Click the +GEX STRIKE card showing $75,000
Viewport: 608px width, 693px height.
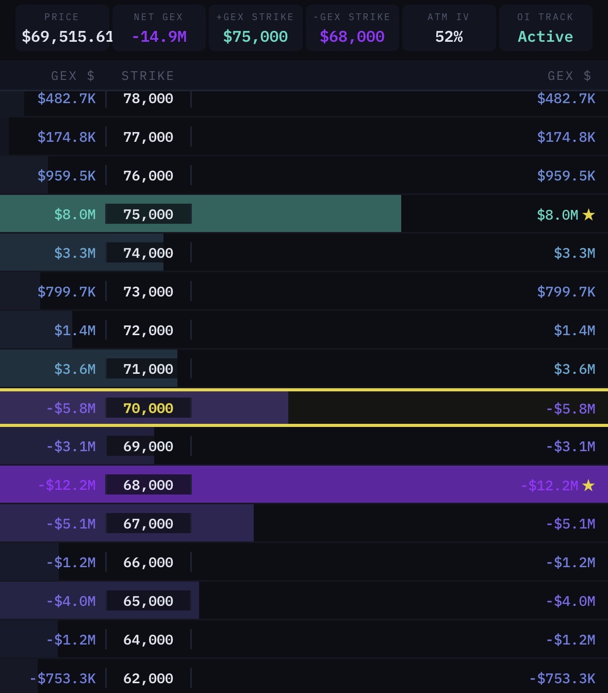255,28
